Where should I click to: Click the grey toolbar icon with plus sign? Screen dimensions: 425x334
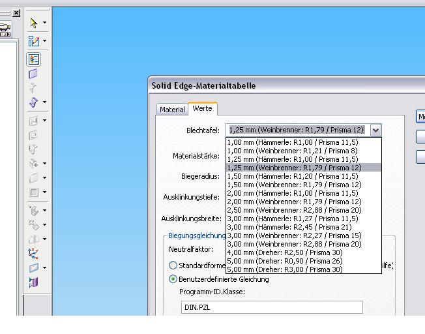[34, 163]
